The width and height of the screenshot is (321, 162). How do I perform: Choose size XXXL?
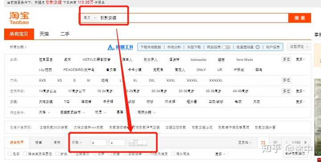(x=171, y=80)
